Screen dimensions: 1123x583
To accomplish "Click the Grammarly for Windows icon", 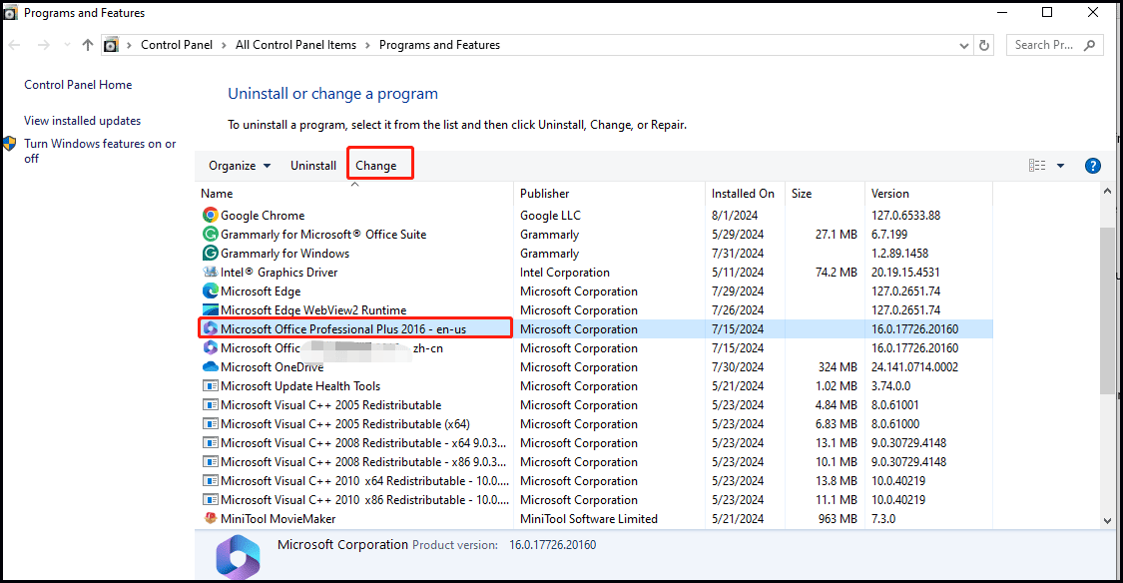I will [x=210, y=253].
